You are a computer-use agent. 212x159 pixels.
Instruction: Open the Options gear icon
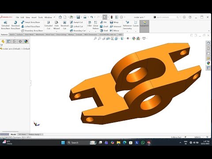[121, 17]
